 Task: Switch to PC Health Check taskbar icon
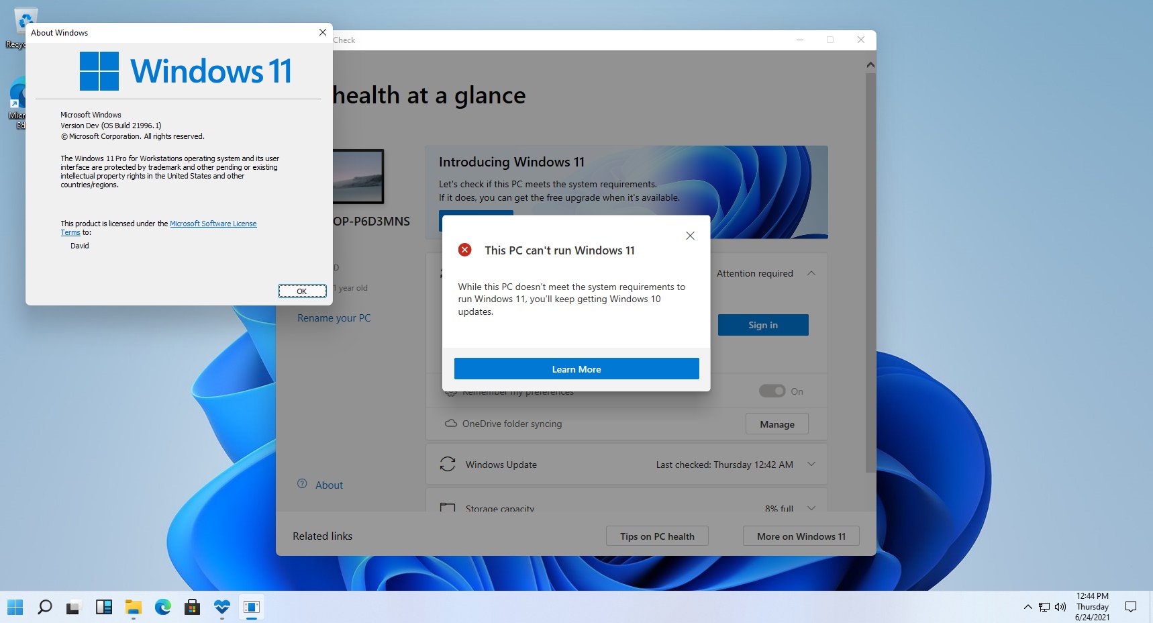(x=221, y=608)
